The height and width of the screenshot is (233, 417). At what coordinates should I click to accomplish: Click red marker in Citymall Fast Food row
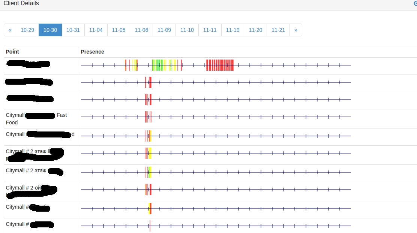point(146,117)
